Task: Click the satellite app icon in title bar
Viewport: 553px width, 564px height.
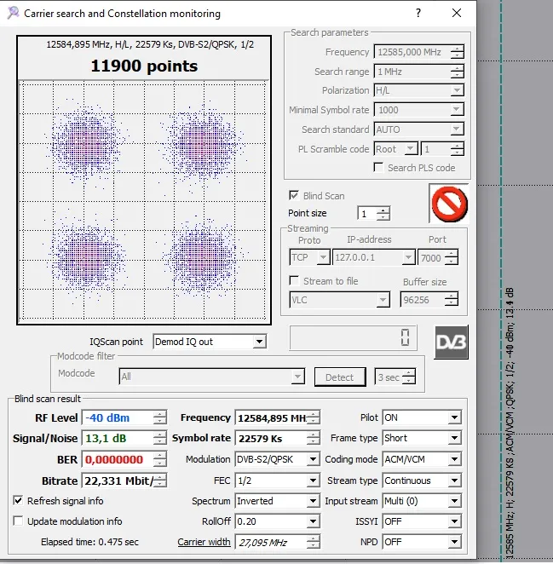Action: (x=12, y=14)
